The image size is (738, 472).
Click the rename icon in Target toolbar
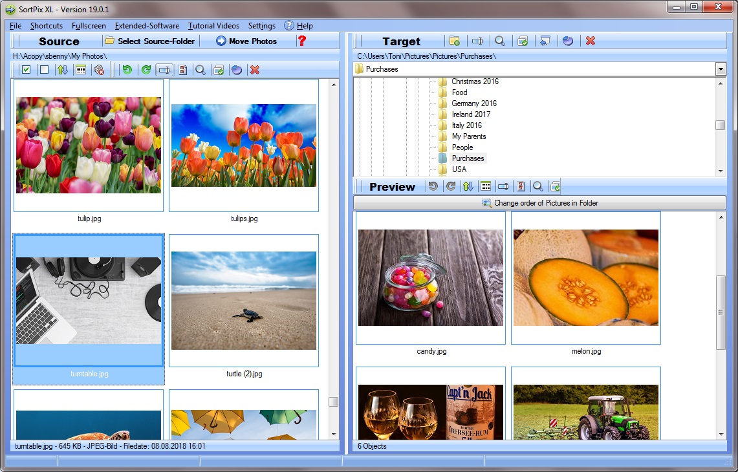[477, 41]
